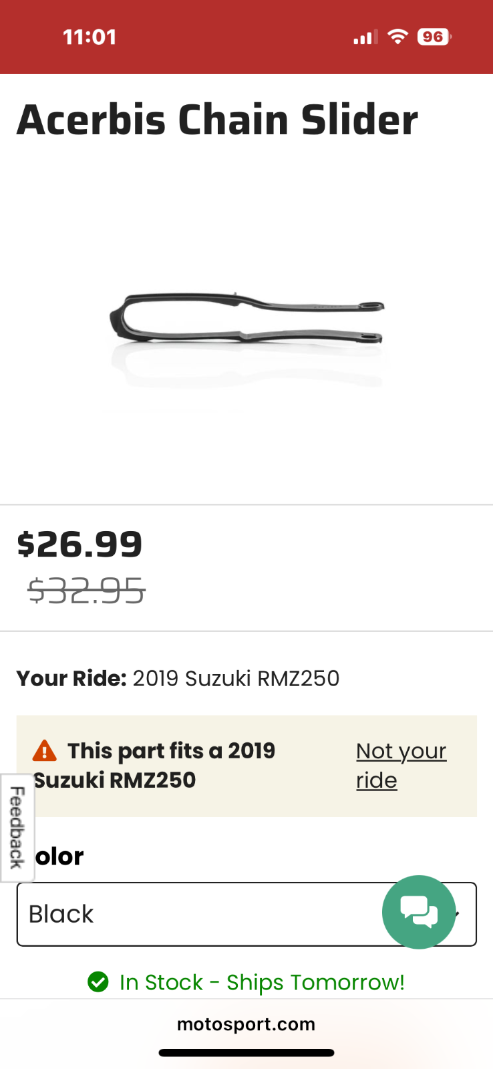
Task: Tap "In Stock - Ships Tomorrow!" message
Action: [x=262, y=982]
